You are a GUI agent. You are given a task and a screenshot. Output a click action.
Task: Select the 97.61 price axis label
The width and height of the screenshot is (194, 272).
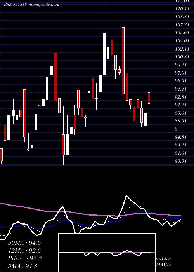click(x=181, y=73)
